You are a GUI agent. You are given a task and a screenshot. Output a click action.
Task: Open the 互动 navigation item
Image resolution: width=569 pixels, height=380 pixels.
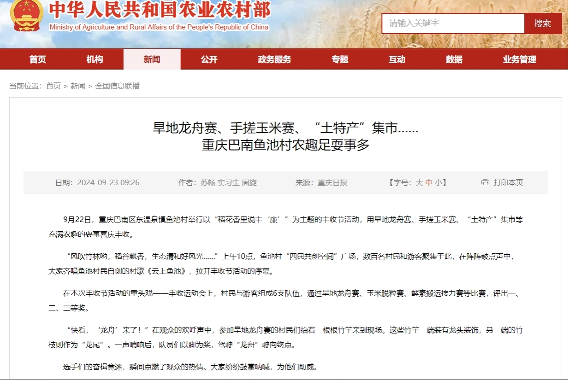[397, 59]
